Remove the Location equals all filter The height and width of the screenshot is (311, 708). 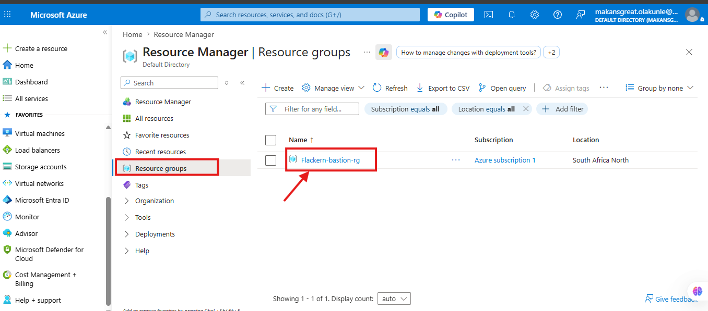pos(526,109)
